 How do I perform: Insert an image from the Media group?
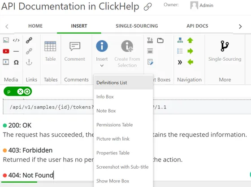click(6, 40)
